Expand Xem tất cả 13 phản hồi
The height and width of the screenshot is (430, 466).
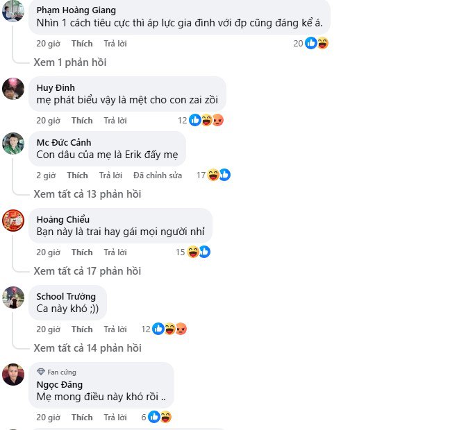coord(88,194)
